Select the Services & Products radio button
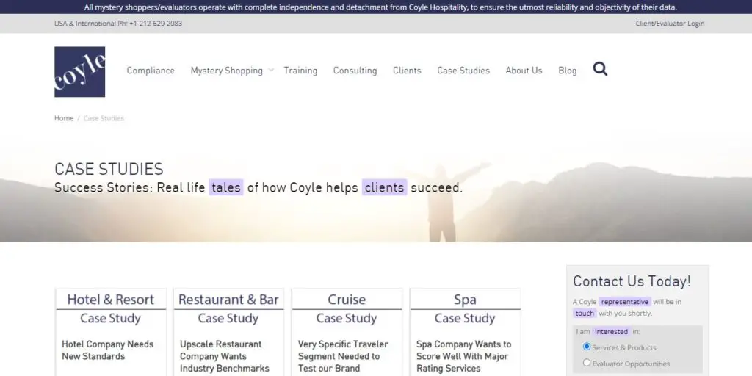This screenshot has height=376, width=752. tap(587, 347)
